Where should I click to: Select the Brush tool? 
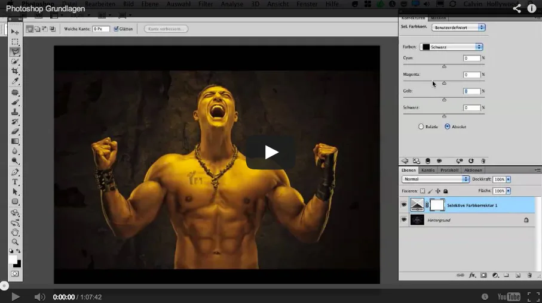(x=15, y=102)
